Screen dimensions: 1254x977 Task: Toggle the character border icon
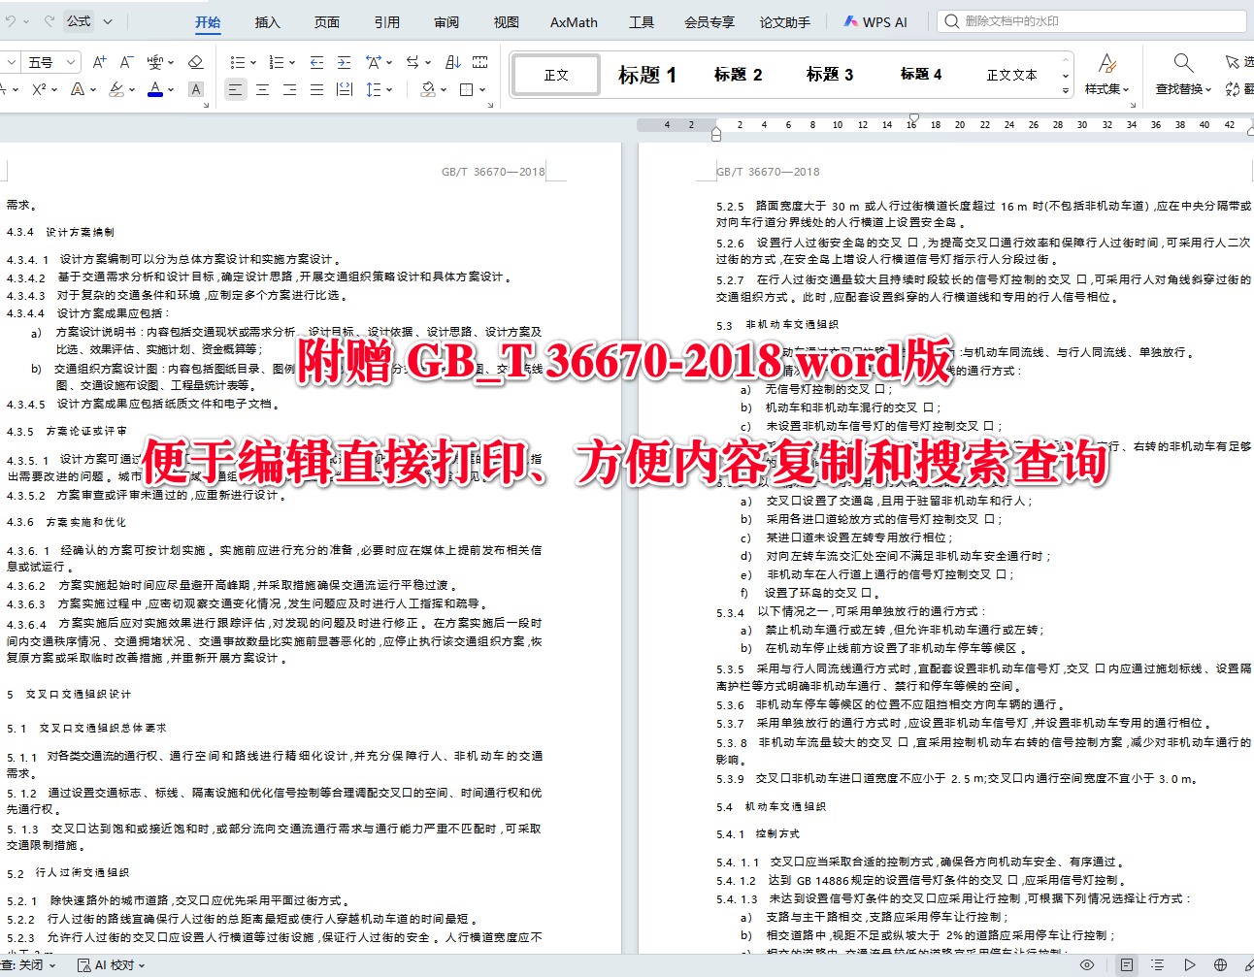tap(196, 89)
